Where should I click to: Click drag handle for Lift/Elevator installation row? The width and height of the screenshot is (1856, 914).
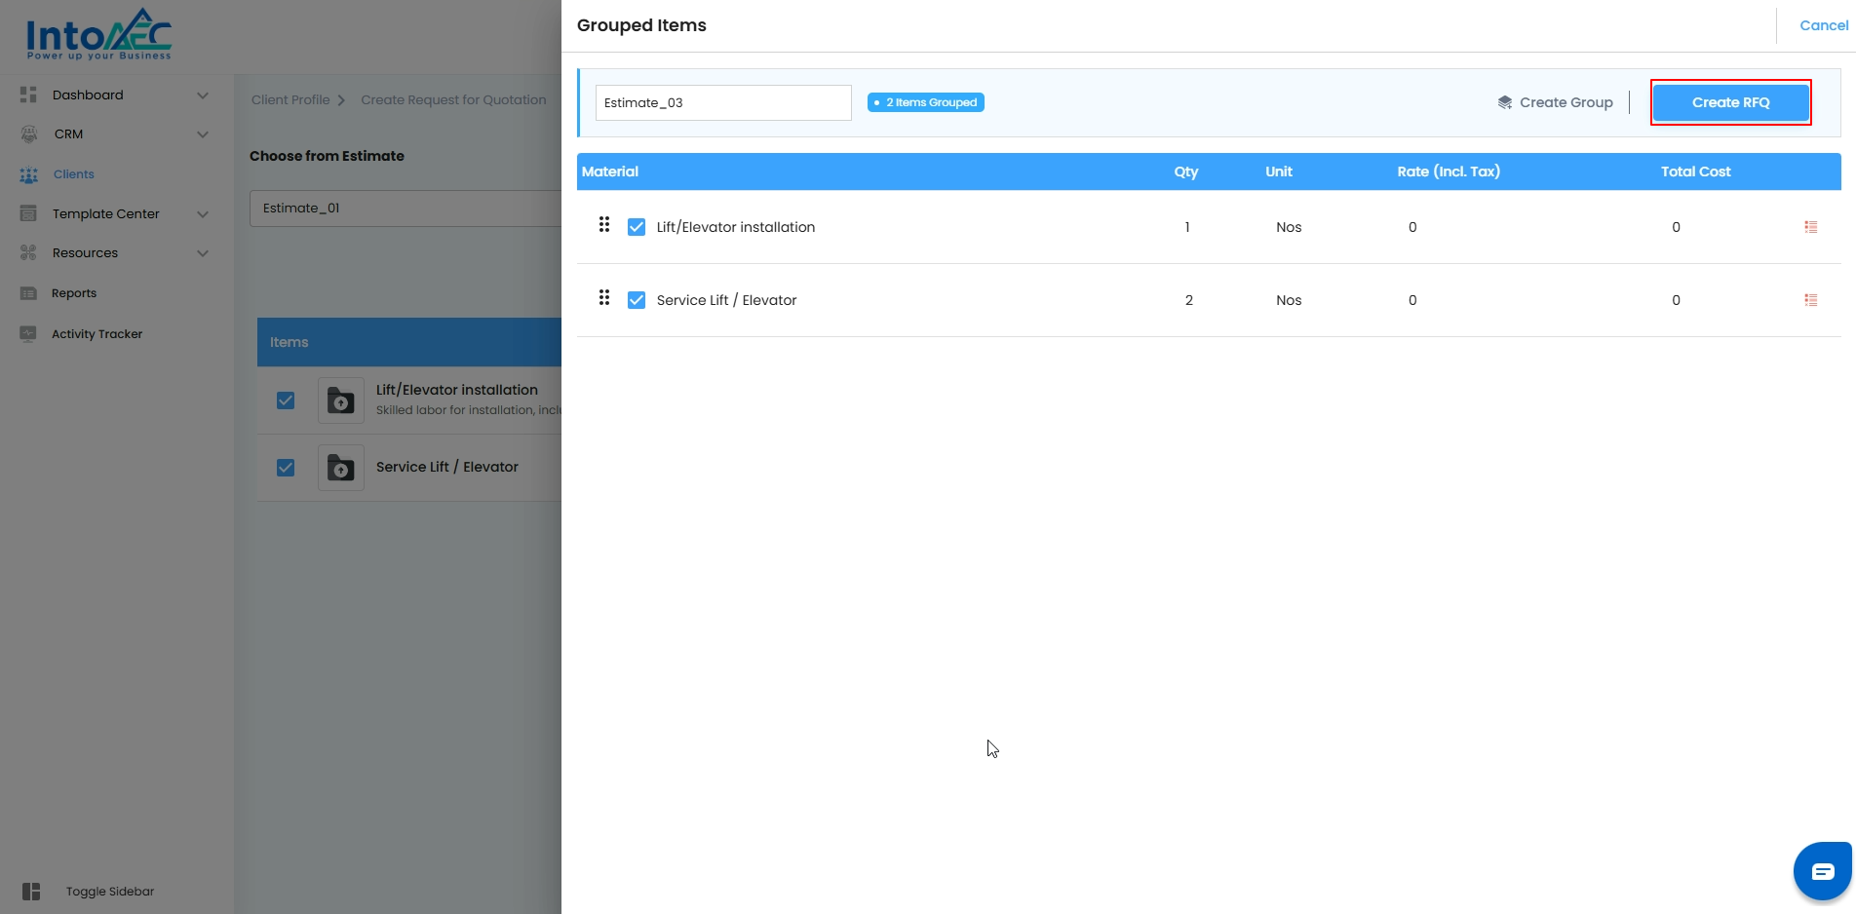pyautogui.click(x=604, y=225)
